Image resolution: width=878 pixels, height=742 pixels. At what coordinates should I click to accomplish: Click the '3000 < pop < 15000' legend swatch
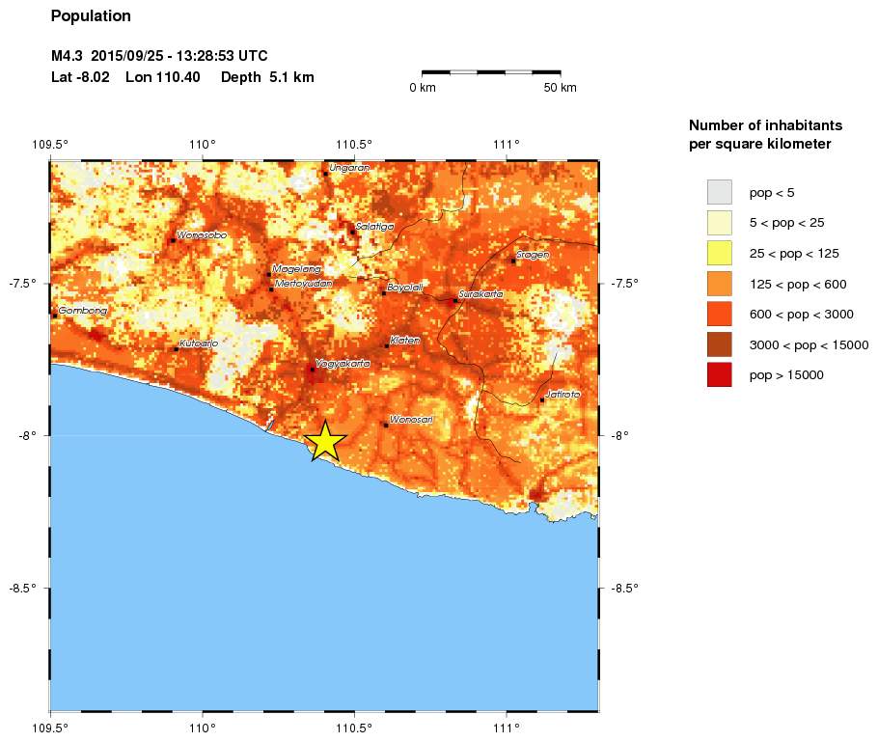719,344
